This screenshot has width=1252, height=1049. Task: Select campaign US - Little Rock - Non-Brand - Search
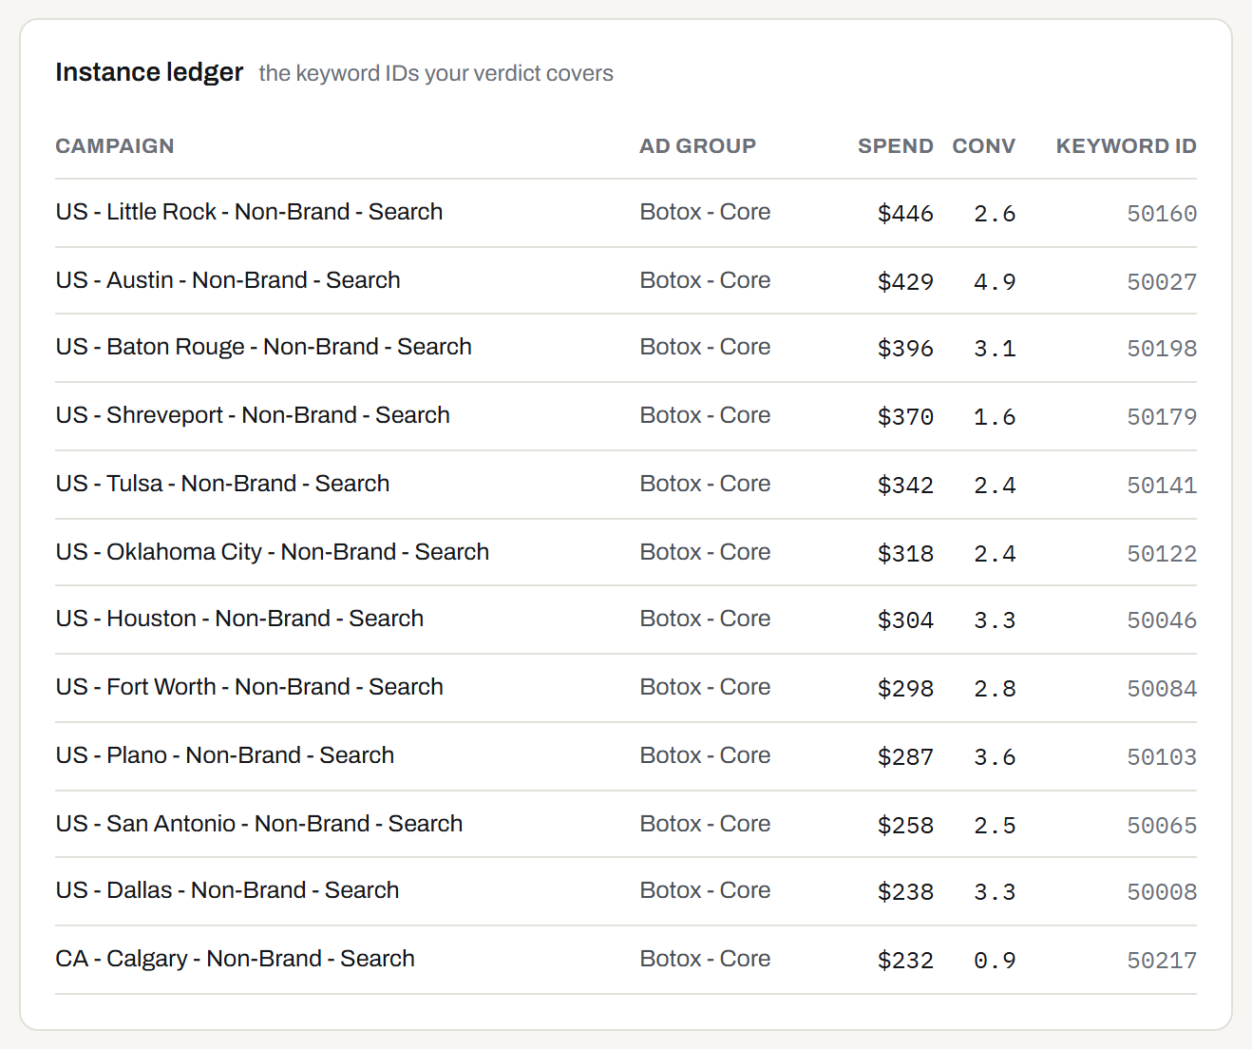pos(250,212)
